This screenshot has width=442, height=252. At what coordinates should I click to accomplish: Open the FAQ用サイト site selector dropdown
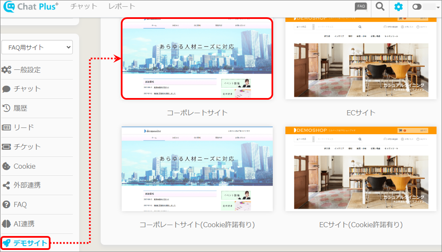coord(37,47)
